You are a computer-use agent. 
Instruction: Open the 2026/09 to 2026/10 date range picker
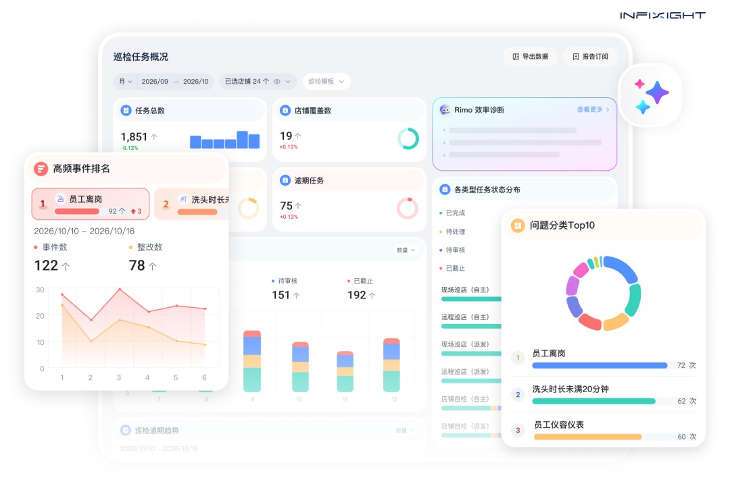[x=175, y=82]
